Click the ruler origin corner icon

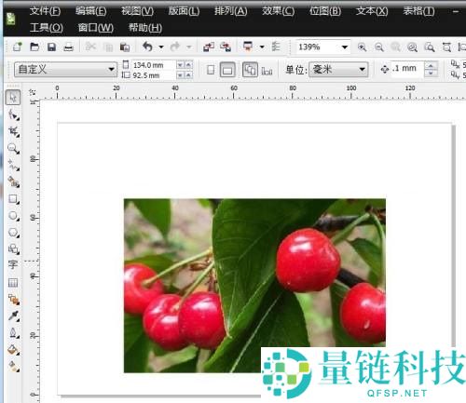32,92
